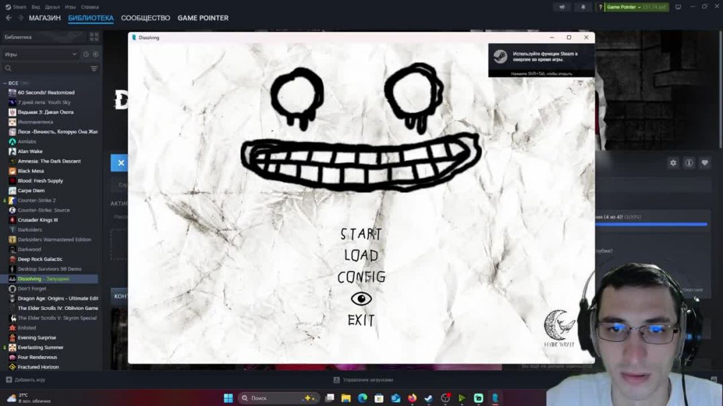Select Everlasting Summer in library
This screenshot has width=723, height=406.
tap(40, 348)
